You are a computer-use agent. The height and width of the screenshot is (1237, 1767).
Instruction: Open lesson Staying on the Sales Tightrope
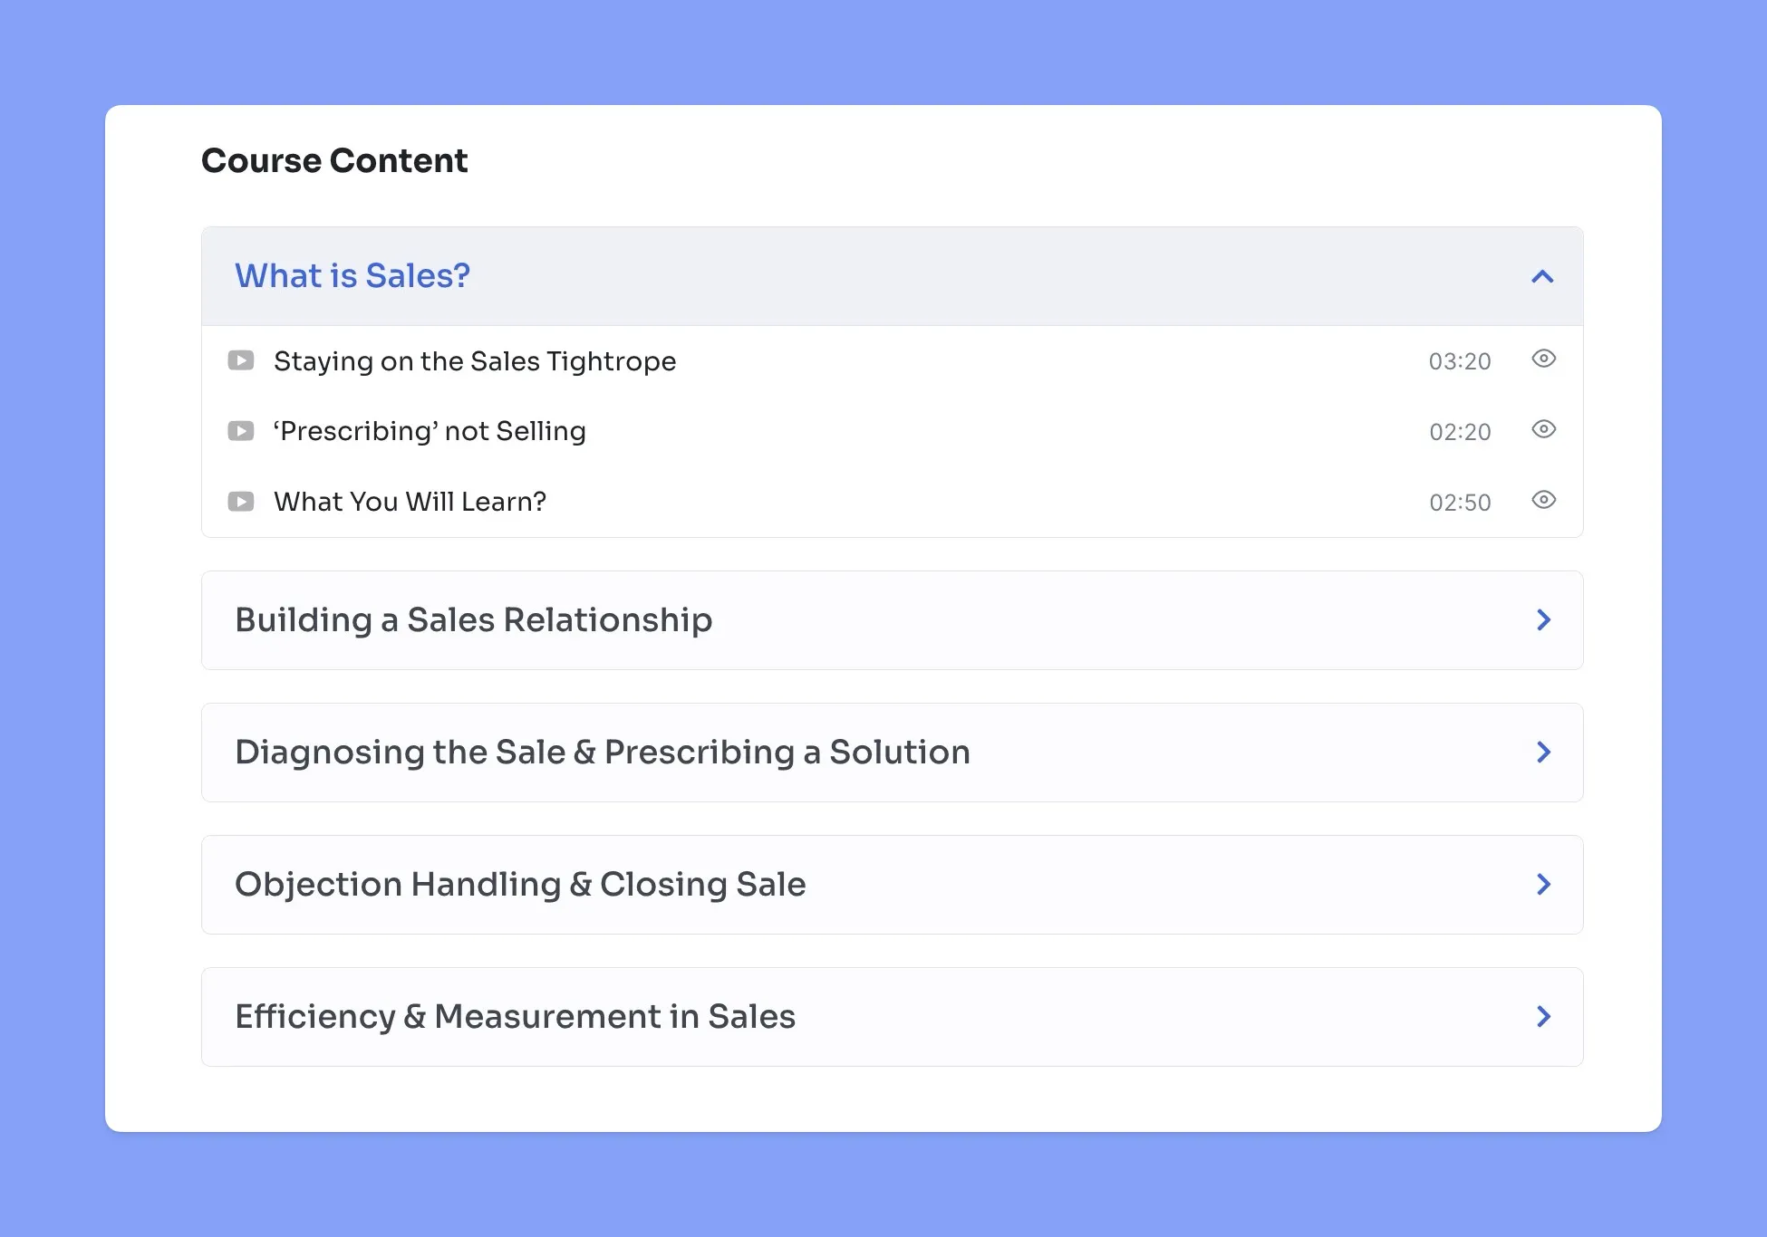tap(475, 361)
